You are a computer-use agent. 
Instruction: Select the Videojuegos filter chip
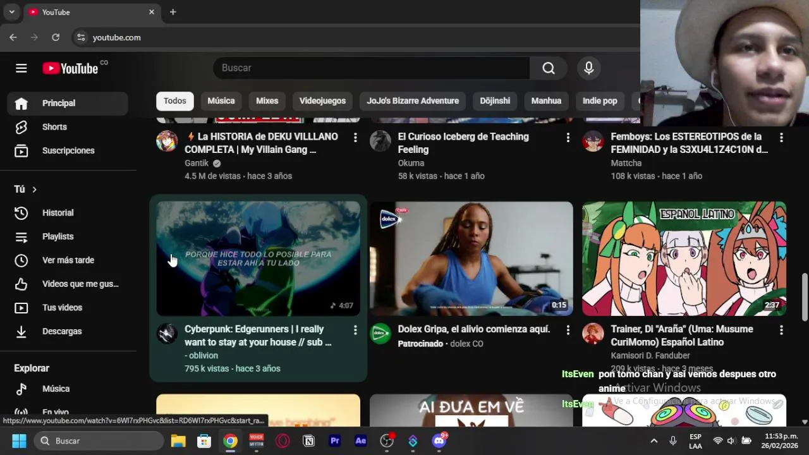tap(322, 100)
